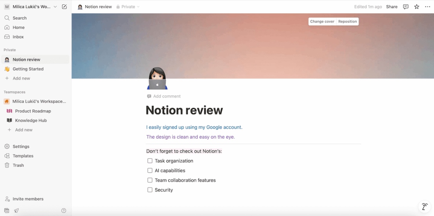Click the Notion AI button at bottom right
Viewport: 434px width, 216px height.
pos(424,207)
